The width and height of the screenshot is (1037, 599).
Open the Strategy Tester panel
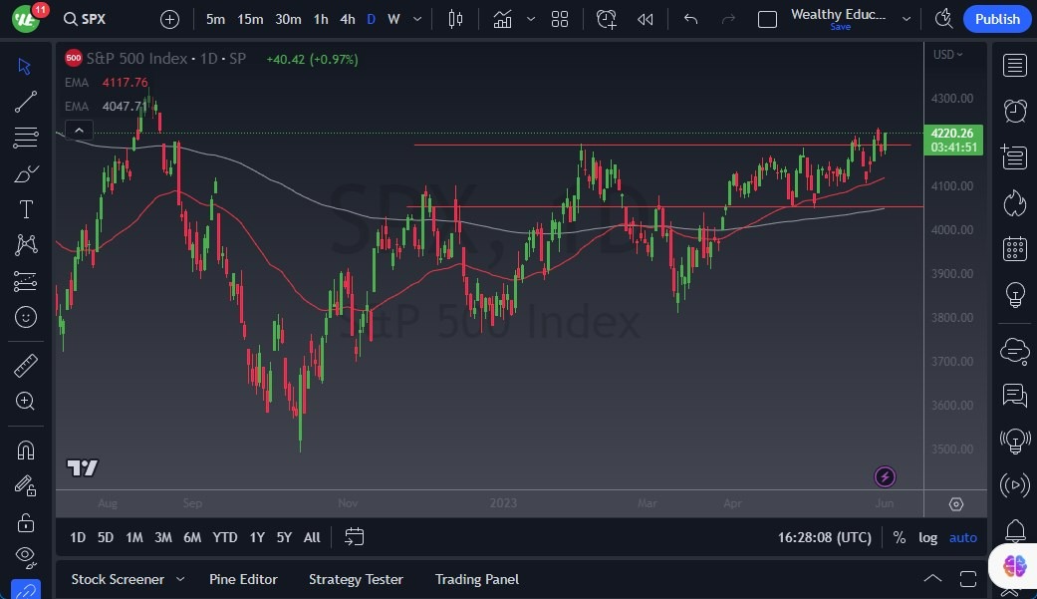pos(356,579)
